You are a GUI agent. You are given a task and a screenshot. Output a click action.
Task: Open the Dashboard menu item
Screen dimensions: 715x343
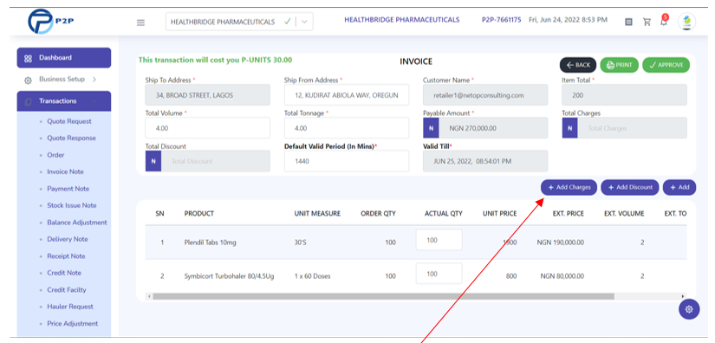tap(64, 58)
